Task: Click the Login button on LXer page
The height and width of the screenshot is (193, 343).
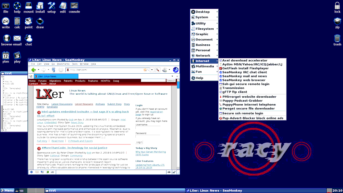Action: 139,142
